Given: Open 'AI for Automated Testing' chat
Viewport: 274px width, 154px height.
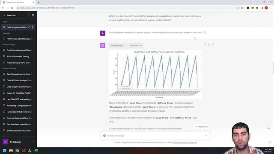Looking at the screenshot, I should tap(18, 56).
